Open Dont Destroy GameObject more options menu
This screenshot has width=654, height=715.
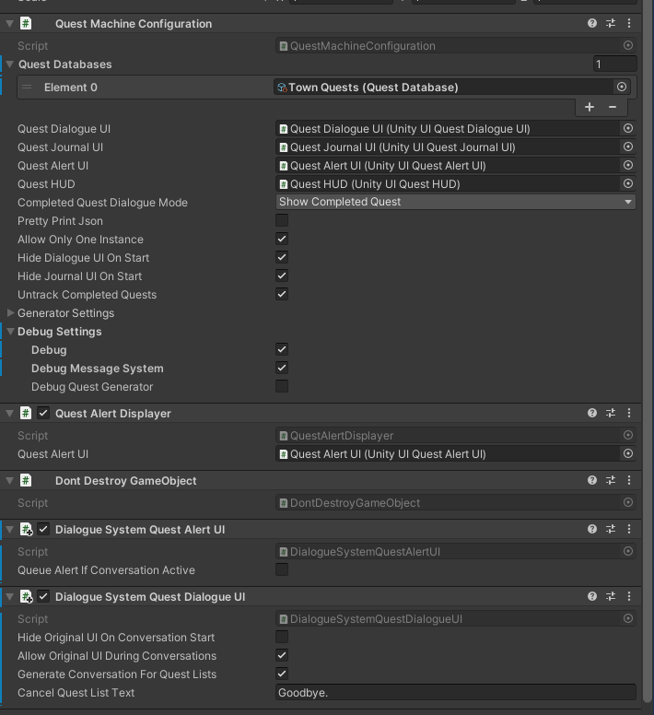click(629, 480)
